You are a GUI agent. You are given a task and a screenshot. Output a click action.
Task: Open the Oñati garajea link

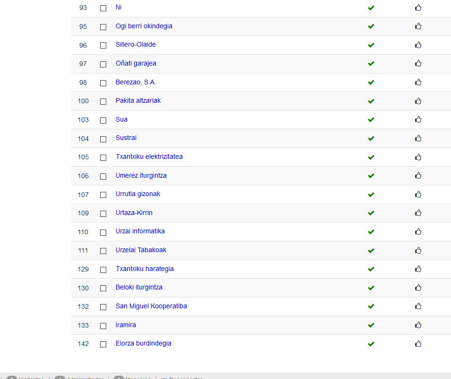(136, 64)
